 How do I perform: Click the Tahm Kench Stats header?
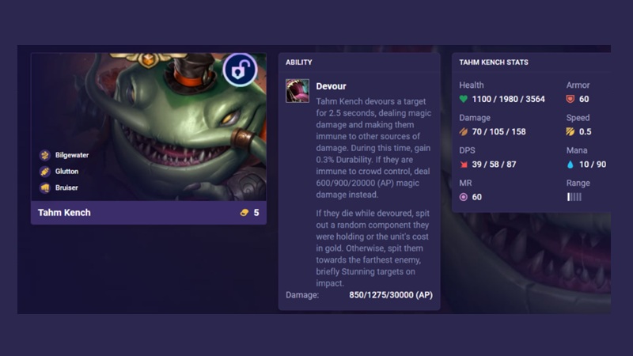[494, 62]
